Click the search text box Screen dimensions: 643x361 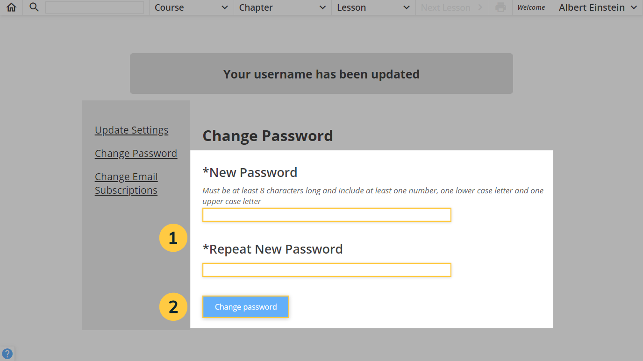[x=94, y=7]
